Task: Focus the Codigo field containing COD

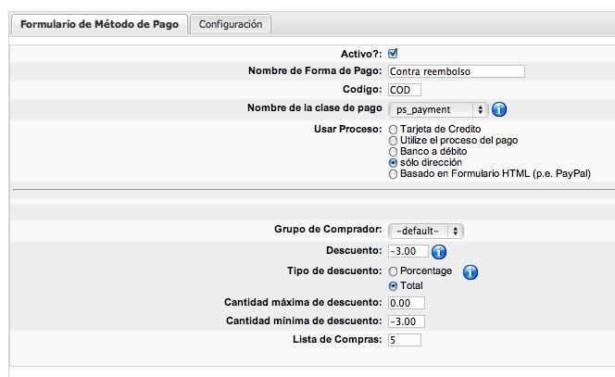Action: pyautogui.click(x=405, y=90)
